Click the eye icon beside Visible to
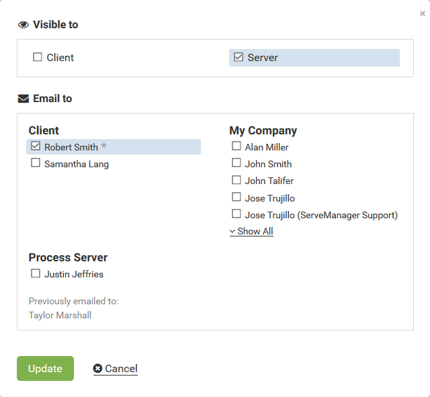430x397 pixels. [x=24, y=25]
